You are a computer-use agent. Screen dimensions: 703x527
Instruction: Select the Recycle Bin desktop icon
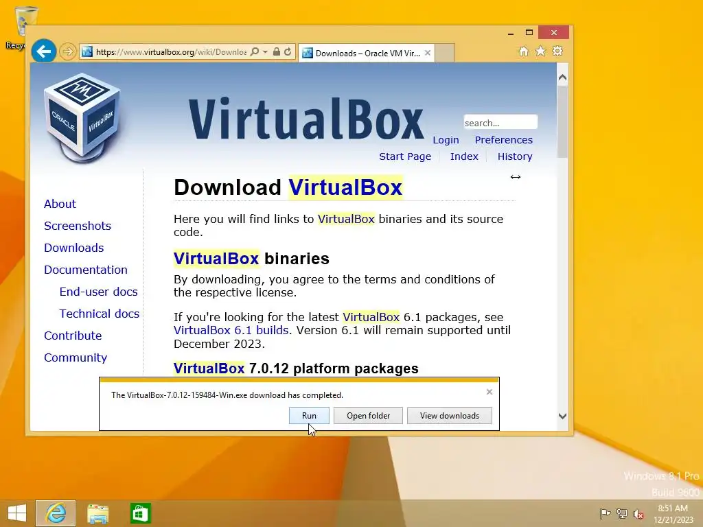pos(20,27)
